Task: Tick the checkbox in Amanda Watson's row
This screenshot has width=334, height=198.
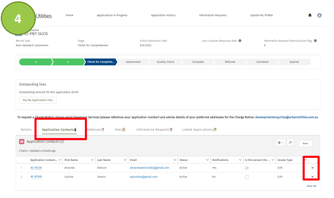Action: click(247, 168)
